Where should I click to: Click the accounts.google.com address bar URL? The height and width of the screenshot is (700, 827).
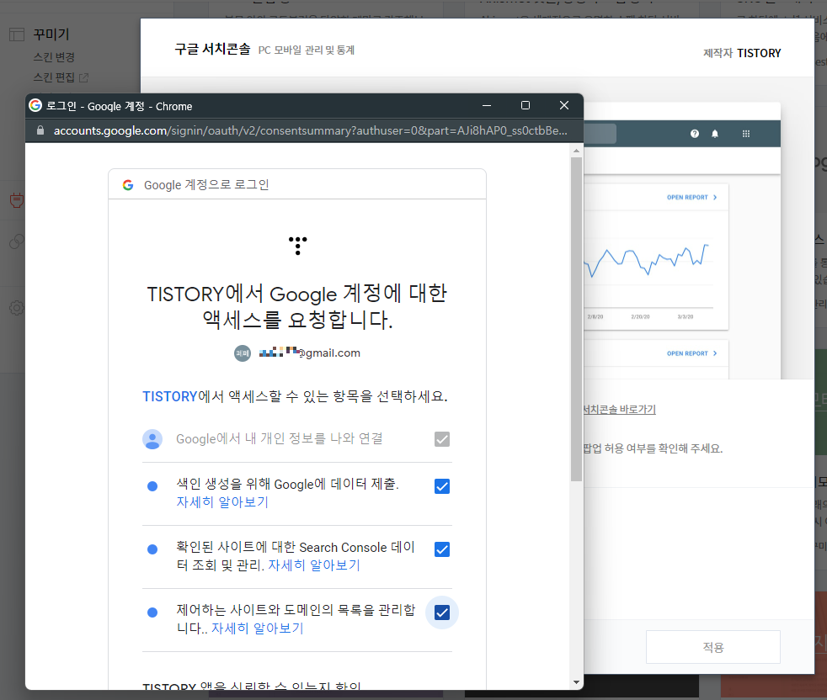click(x=310, y=130)
